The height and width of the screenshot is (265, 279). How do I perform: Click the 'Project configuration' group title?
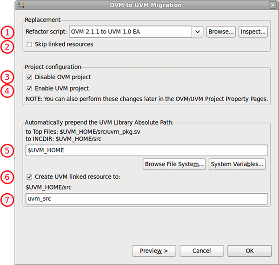pos(53,67)
